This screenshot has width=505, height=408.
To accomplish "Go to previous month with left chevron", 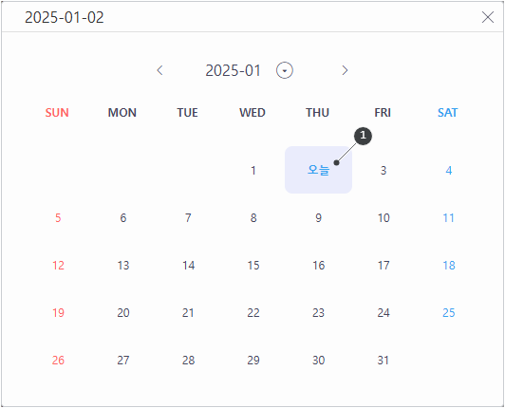I will (x=159, y=70).
